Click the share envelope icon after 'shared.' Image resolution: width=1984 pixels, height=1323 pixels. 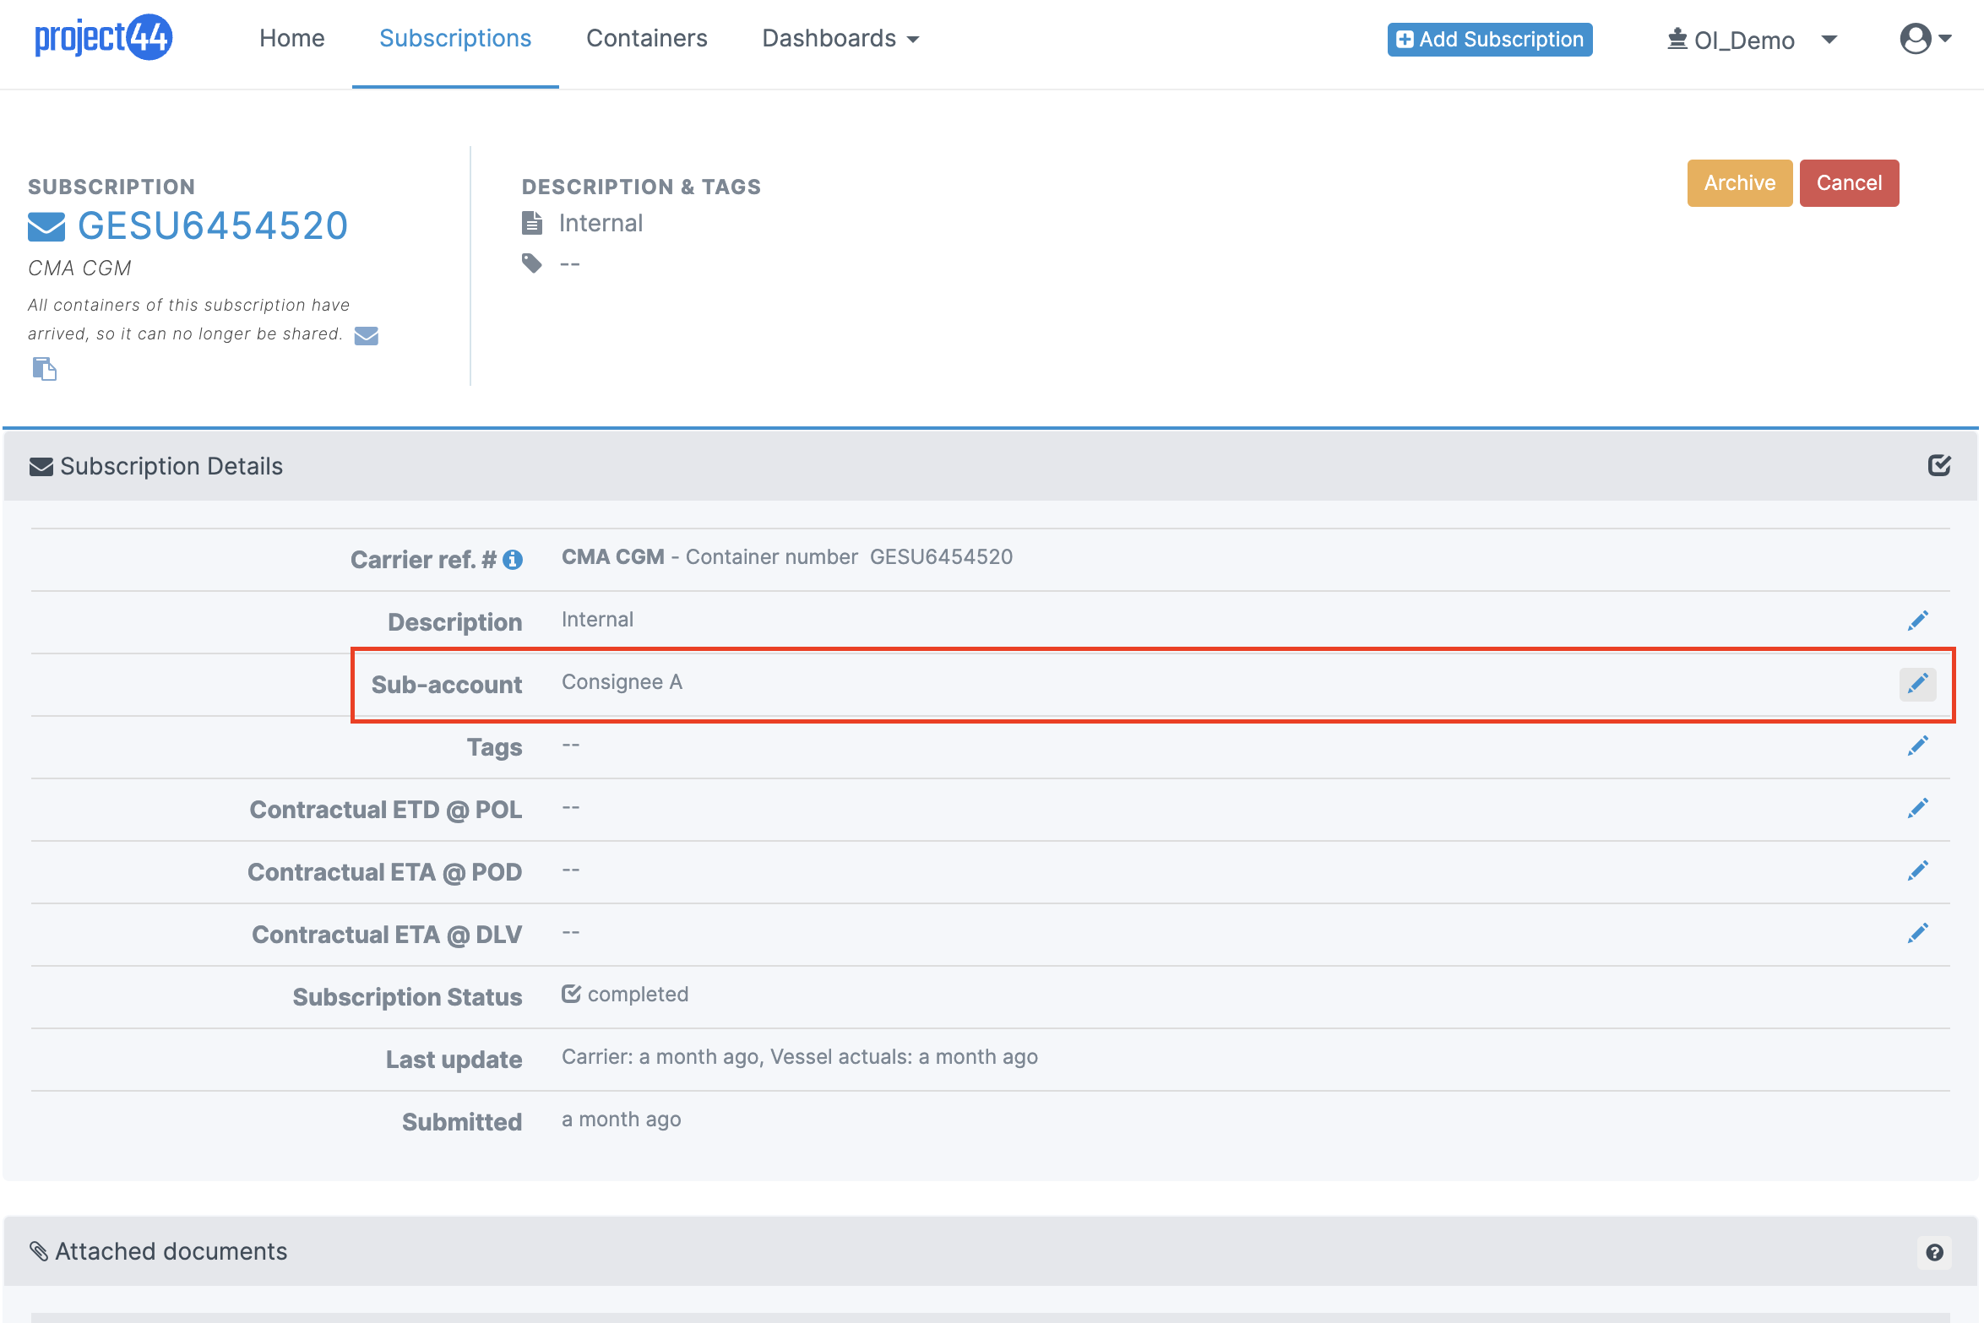[x=367, y=336]
